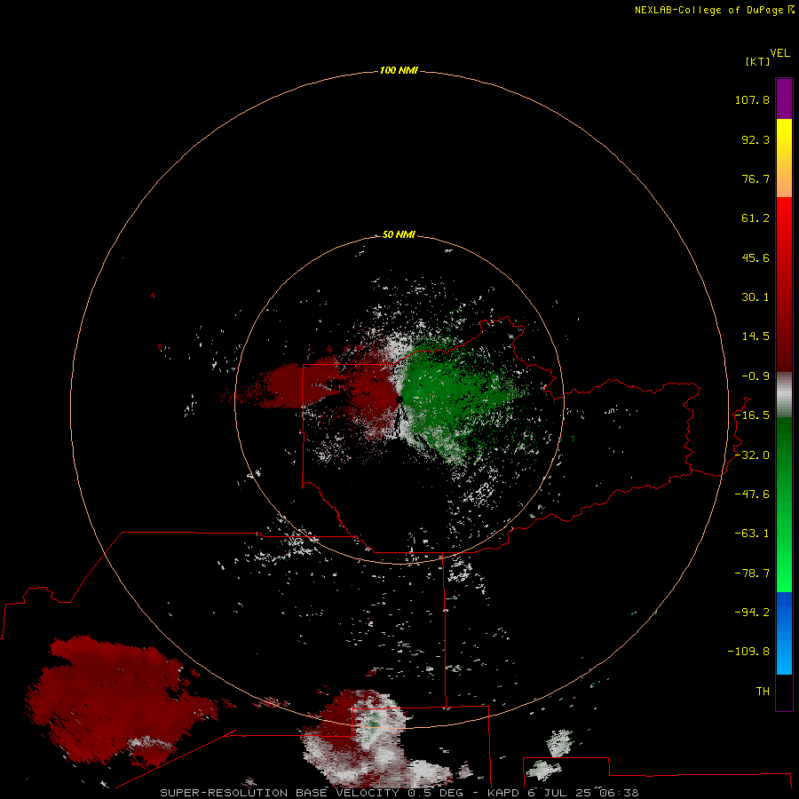Click the 107.8 velocity scale value

point(752,99)
